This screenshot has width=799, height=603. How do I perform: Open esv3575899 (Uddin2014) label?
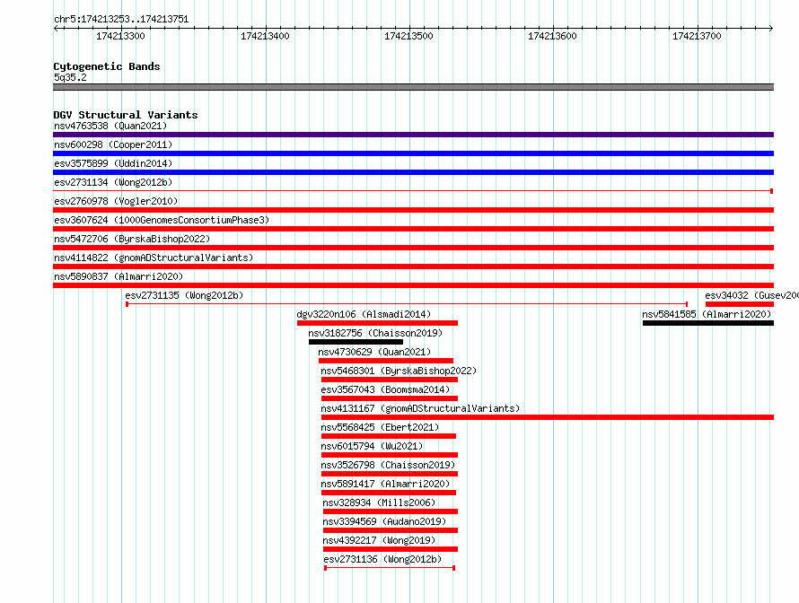[x=113, y=163]
